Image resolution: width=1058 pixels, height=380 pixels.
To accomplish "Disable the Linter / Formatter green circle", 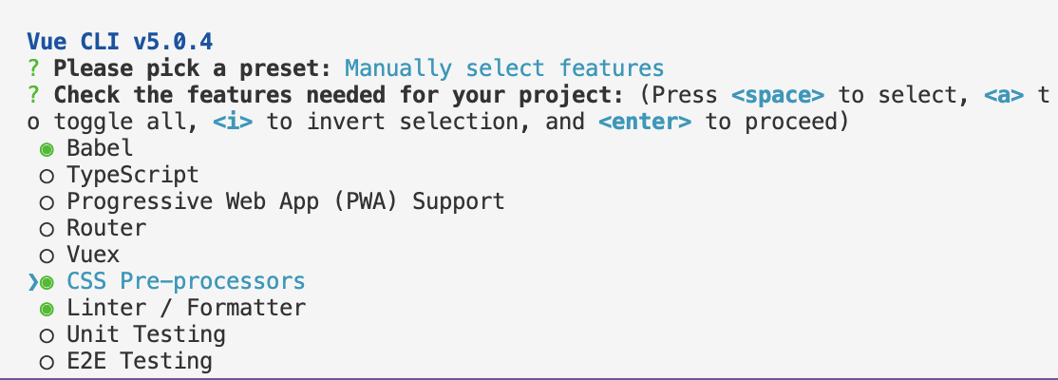I will tap(47, 310).
